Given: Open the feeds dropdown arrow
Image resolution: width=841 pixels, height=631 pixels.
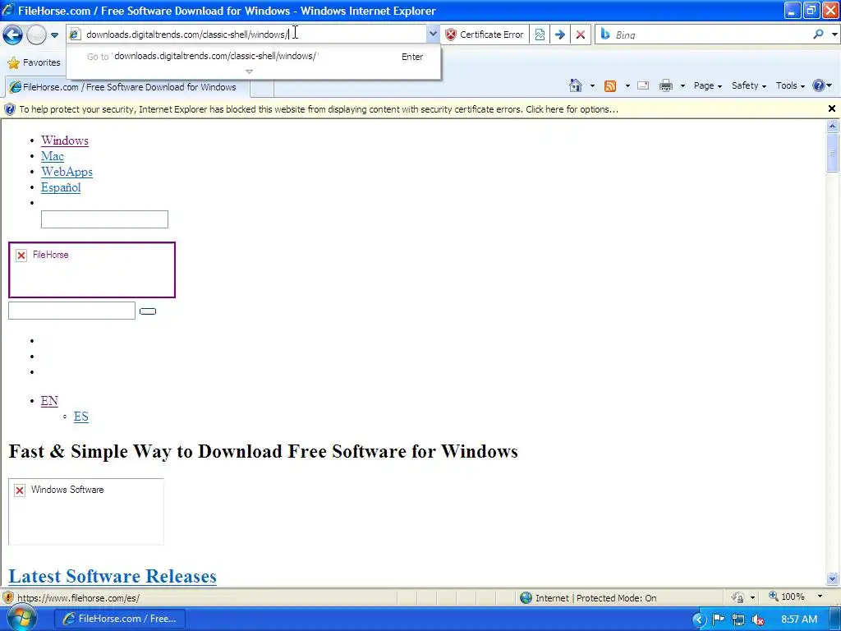Looking at the screenshot, I should pos(627,85).
